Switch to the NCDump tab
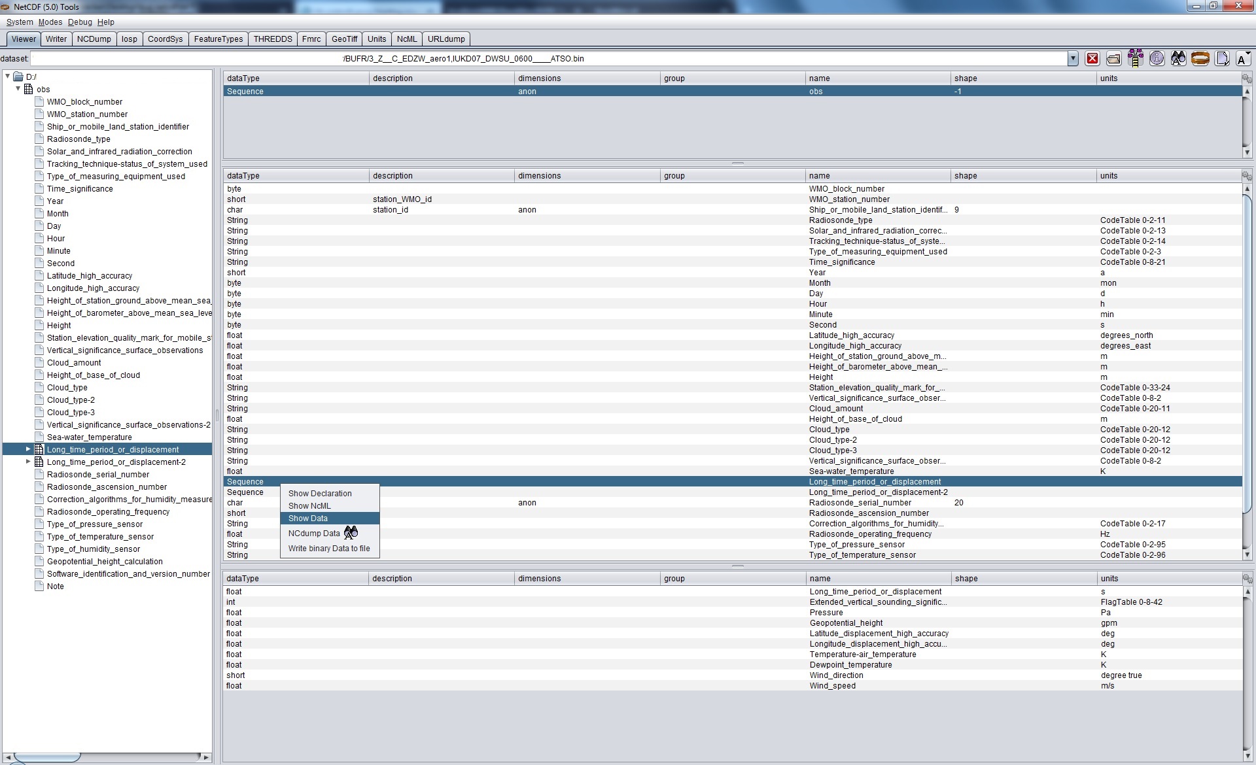Screen dimensions: 1256x765 coord(94,39)
